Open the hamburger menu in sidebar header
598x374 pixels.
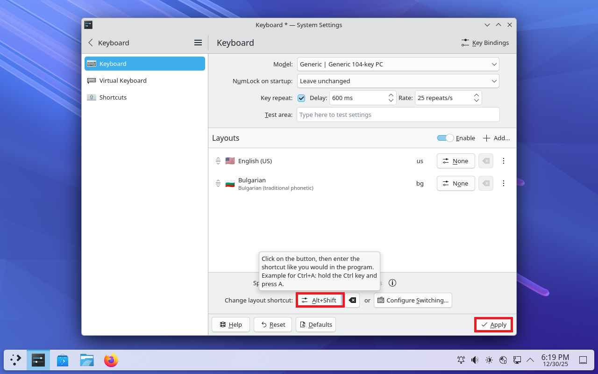[198, 43]
